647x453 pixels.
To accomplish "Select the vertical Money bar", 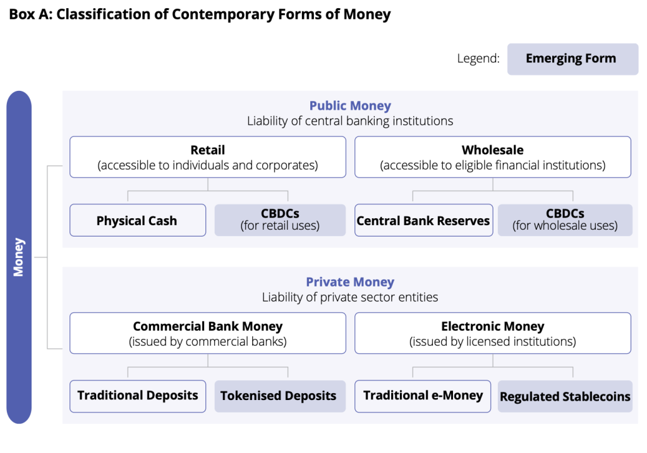I will (x=19, y=257).
